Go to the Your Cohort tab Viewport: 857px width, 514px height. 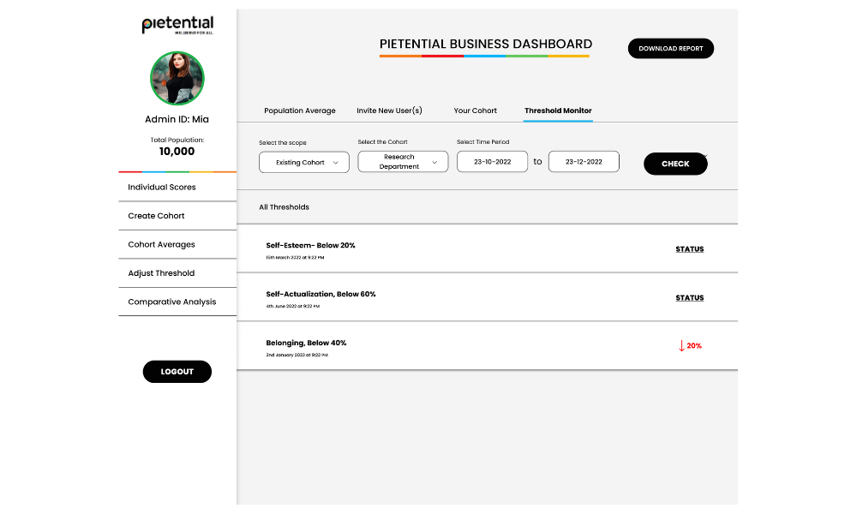pyautogui.click(x=475, y=111)
